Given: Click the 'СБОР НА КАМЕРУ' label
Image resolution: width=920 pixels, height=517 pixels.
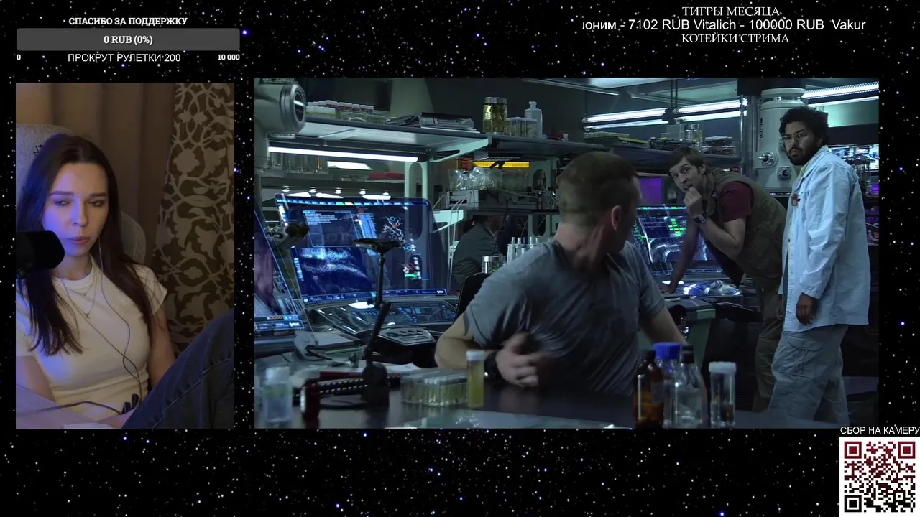Looking at the screenshot, I should click(880, 430).
